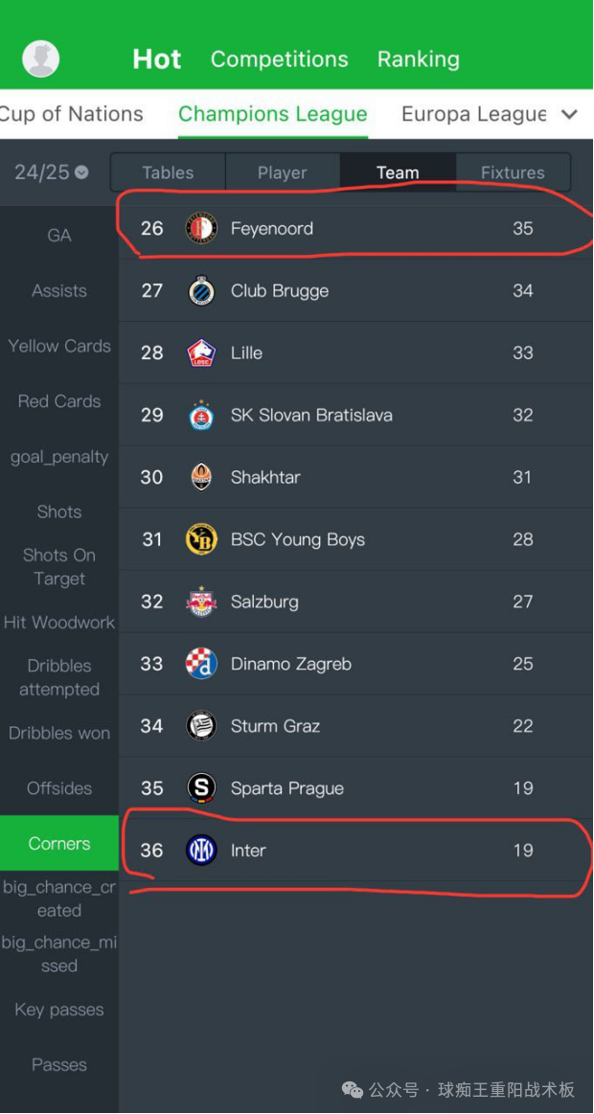Viewport: 594px width, 1114px height.
Task: Select the Offsides stat category
Action: coord(59,788)
